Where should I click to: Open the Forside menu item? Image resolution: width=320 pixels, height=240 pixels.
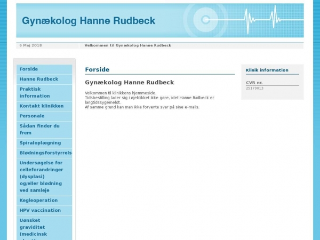44,69
